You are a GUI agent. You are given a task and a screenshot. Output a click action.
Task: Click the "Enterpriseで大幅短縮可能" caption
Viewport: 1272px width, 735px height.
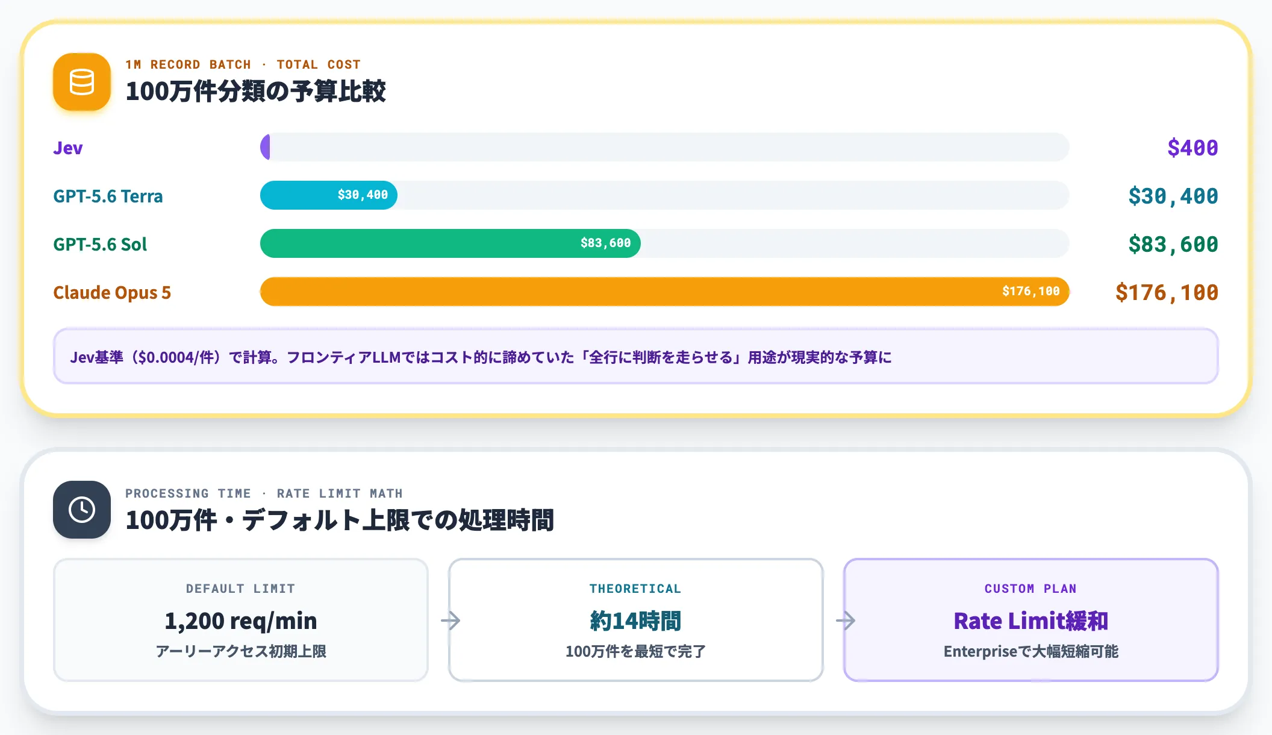pyautogui.click(x=1030, y=651)
